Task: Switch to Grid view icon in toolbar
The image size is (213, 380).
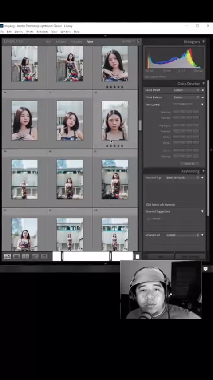Action: (x=7, y=256)
